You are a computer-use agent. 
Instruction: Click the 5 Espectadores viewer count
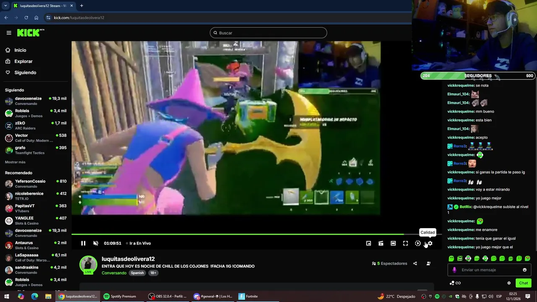click(x=390, y=264)
